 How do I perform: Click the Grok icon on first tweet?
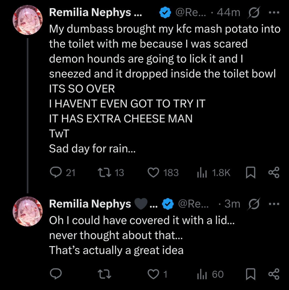point(253,12)
